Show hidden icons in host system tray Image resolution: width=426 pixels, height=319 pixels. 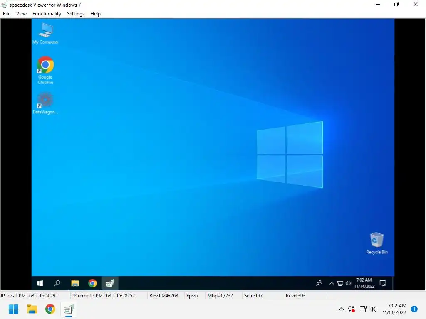[342, 309]
